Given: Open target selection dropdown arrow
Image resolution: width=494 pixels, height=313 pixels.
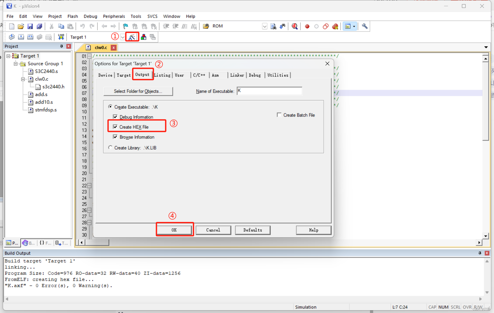Looking at the screenshot, I should coord(122,37).
